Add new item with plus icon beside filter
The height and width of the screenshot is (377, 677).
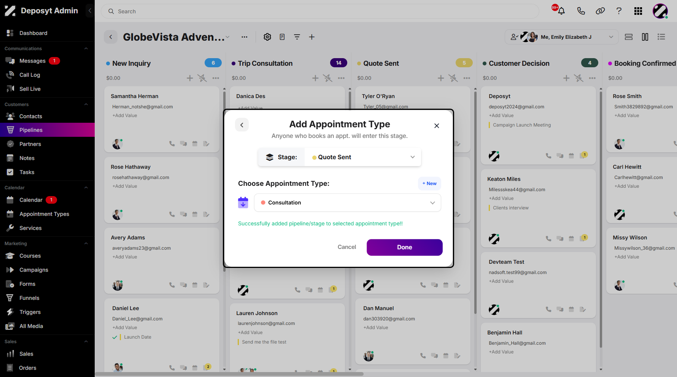[312, 37]
